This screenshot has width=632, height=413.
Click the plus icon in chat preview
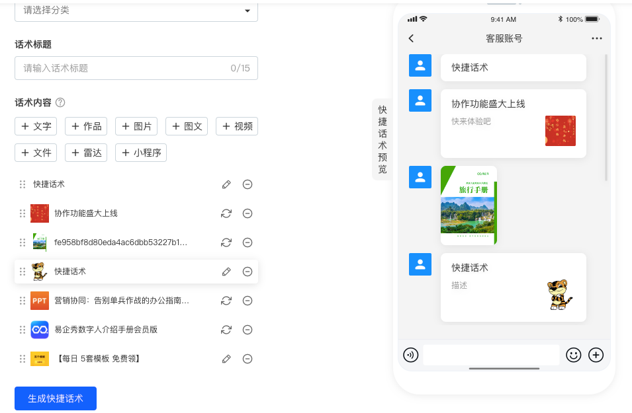[596, 355]
